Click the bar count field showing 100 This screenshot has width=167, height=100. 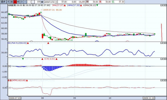pos(38,2)
